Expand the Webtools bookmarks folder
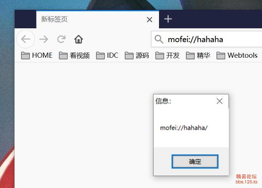 [x=237, y=55]
